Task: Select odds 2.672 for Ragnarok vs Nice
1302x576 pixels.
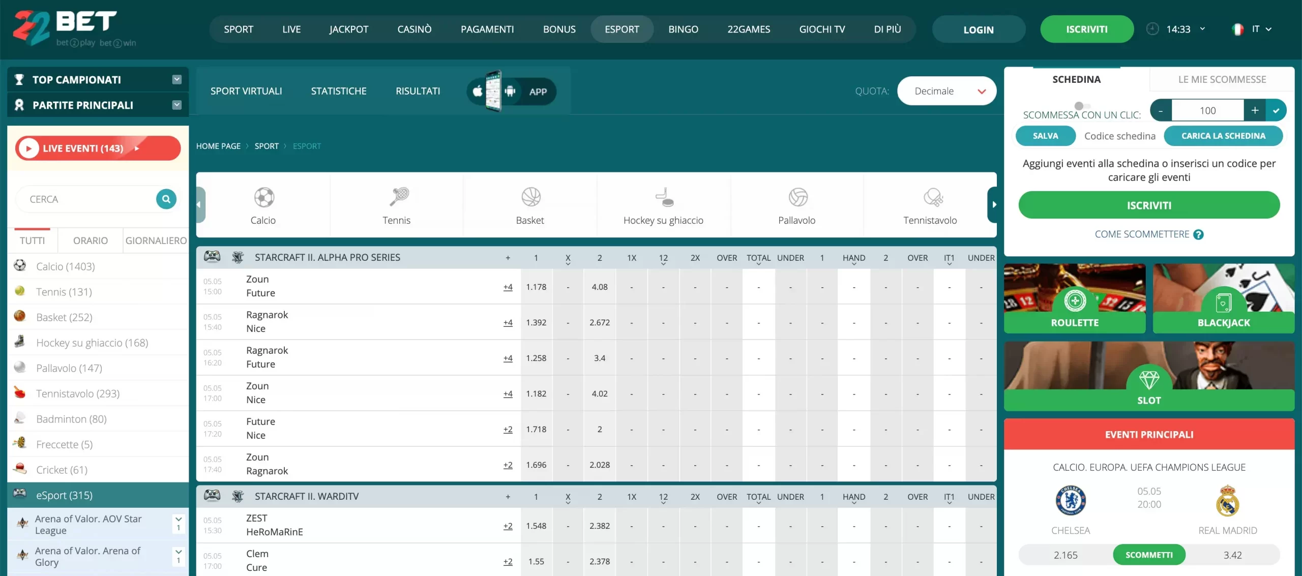Action: coord(600,322)
